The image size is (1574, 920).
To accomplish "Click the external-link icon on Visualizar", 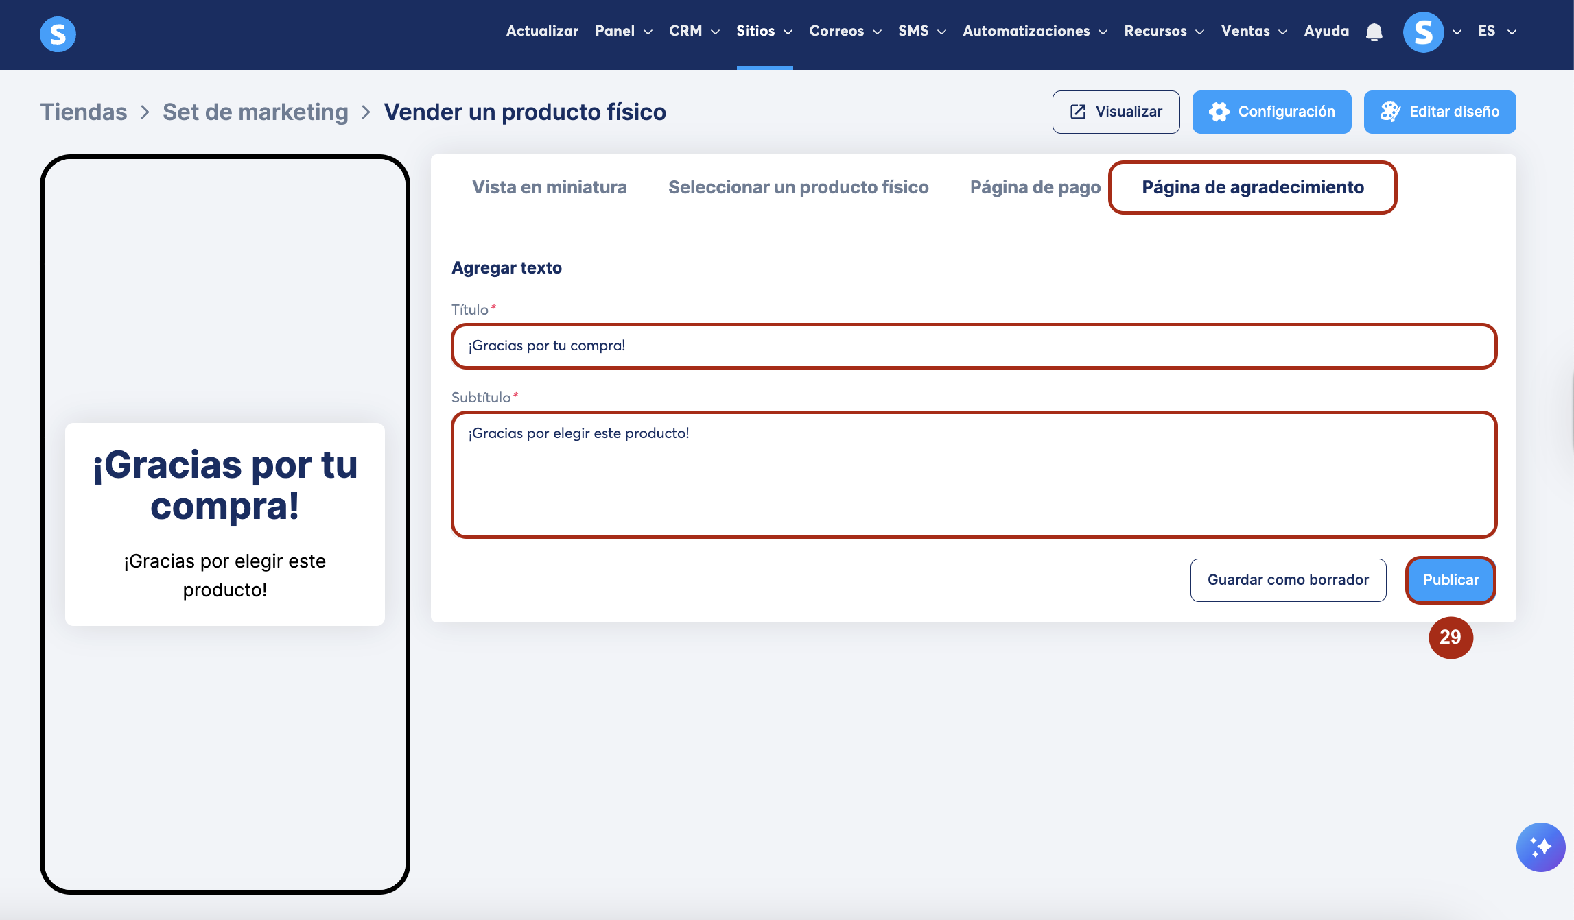I will [x=1078, y=112].
